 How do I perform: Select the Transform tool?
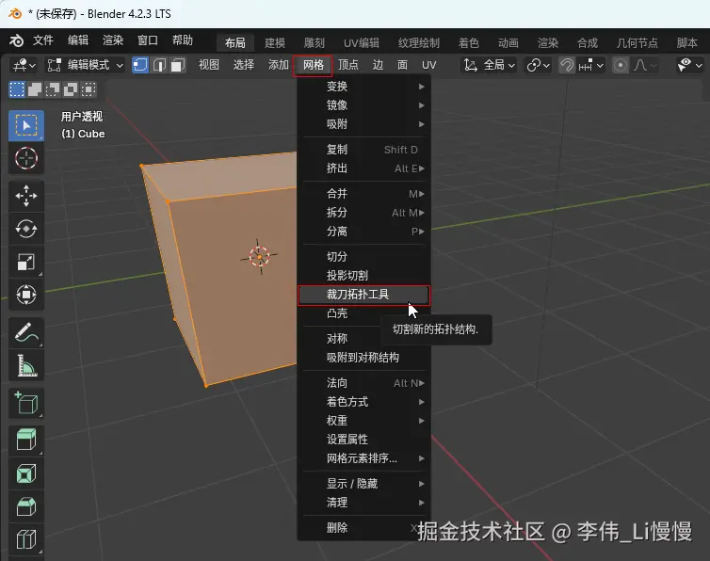tap(26, 295)
